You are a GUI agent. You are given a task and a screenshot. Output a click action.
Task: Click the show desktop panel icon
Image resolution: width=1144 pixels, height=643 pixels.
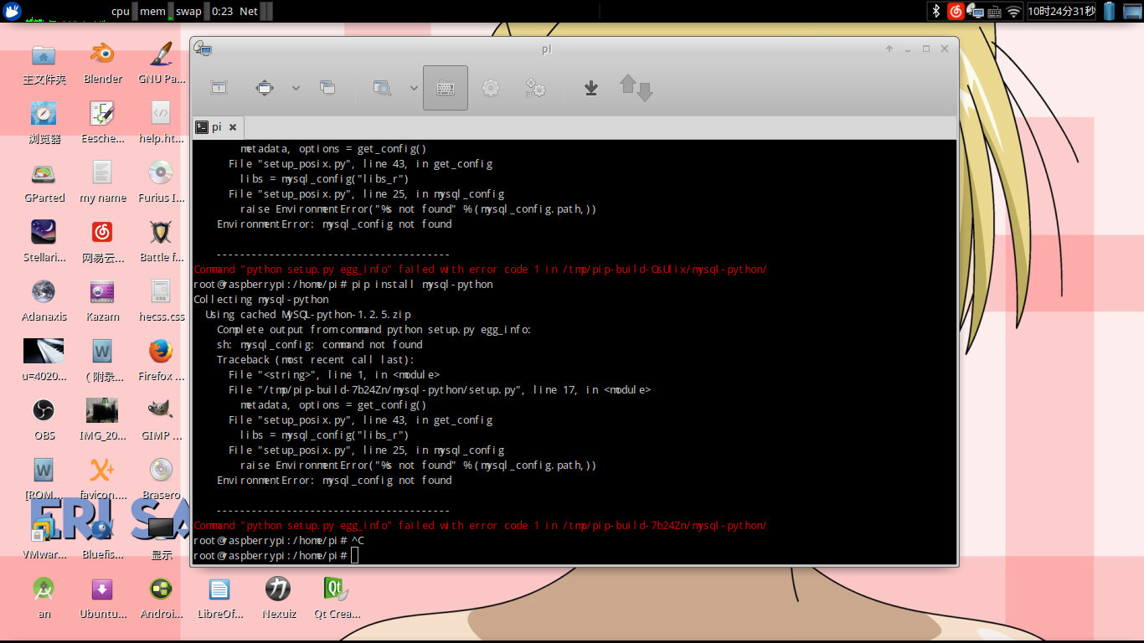pyautogui.click(x=1133, y=11)
